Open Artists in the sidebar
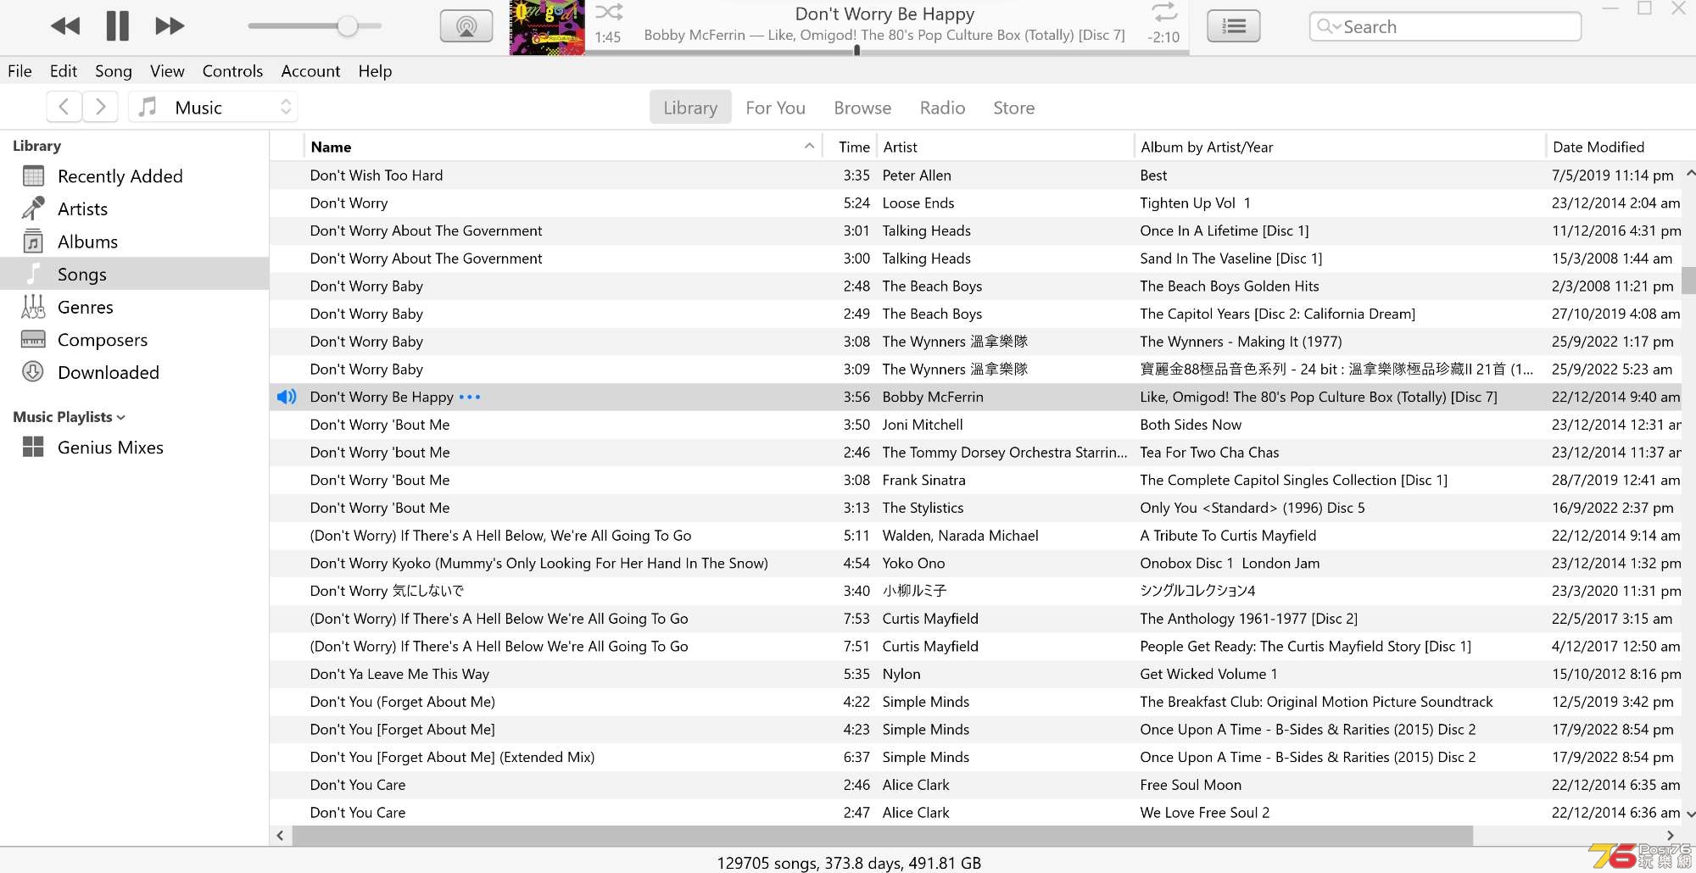Image resolution: width=1696 pixels, height=873 pixels. [135, 209]
